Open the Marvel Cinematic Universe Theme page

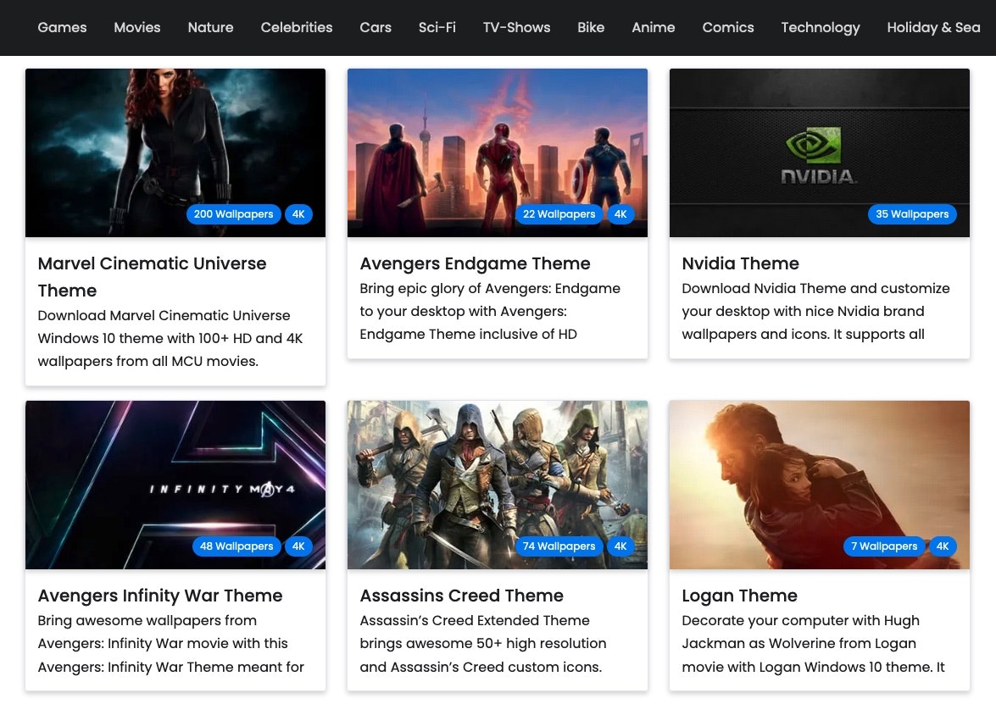point(152,277)
